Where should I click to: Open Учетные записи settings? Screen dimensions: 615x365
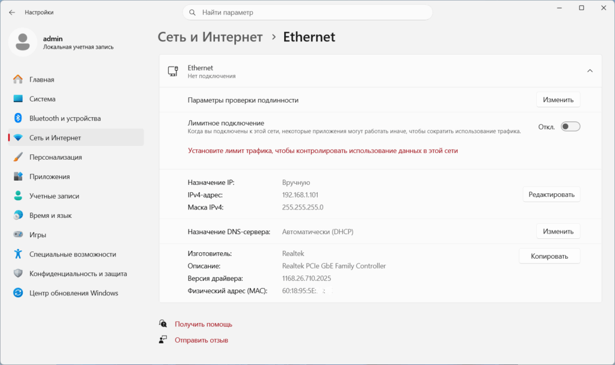pos(76,196)
